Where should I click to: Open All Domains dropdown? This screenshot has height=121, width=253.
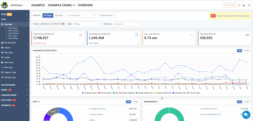126,24
